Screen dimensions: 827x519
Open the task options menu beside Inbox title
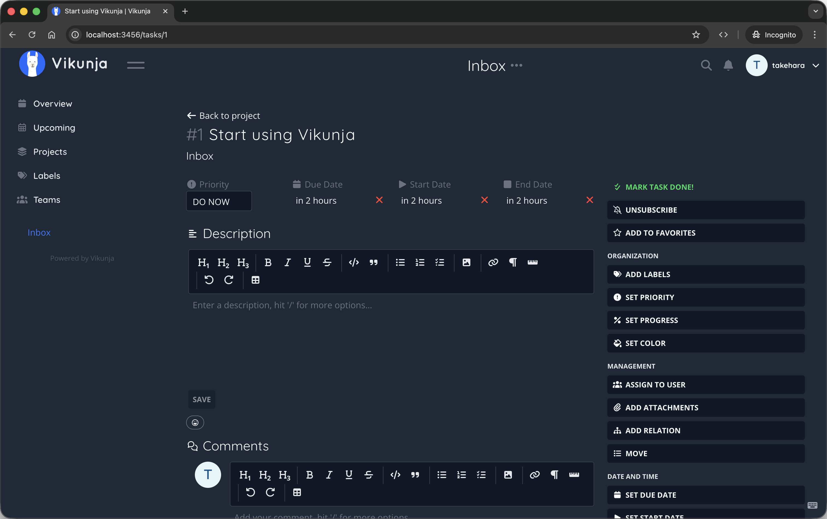tap(517, 65)
